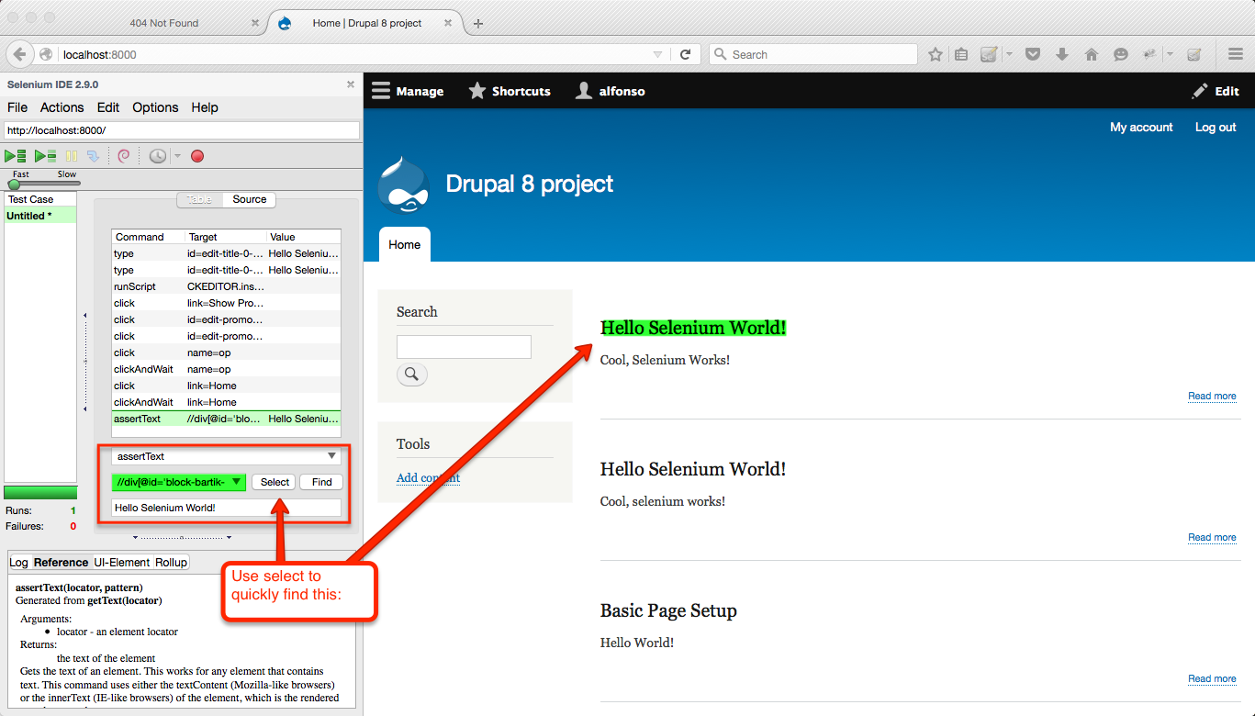Go to the Firefox Home icon
The width and height of the screenshot is (1255, 716).
point(1092,54)
